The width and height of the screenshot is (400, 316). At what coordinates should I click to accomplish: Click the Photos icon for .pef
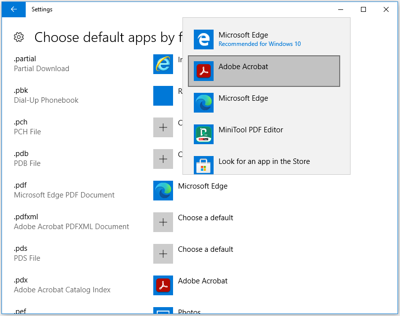click(x=163, y=311)
